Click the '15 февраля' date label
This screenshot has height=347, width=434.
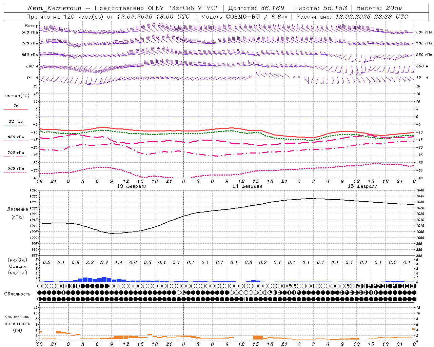362,186
